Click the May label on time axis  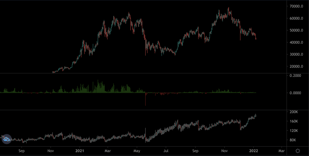137,151
